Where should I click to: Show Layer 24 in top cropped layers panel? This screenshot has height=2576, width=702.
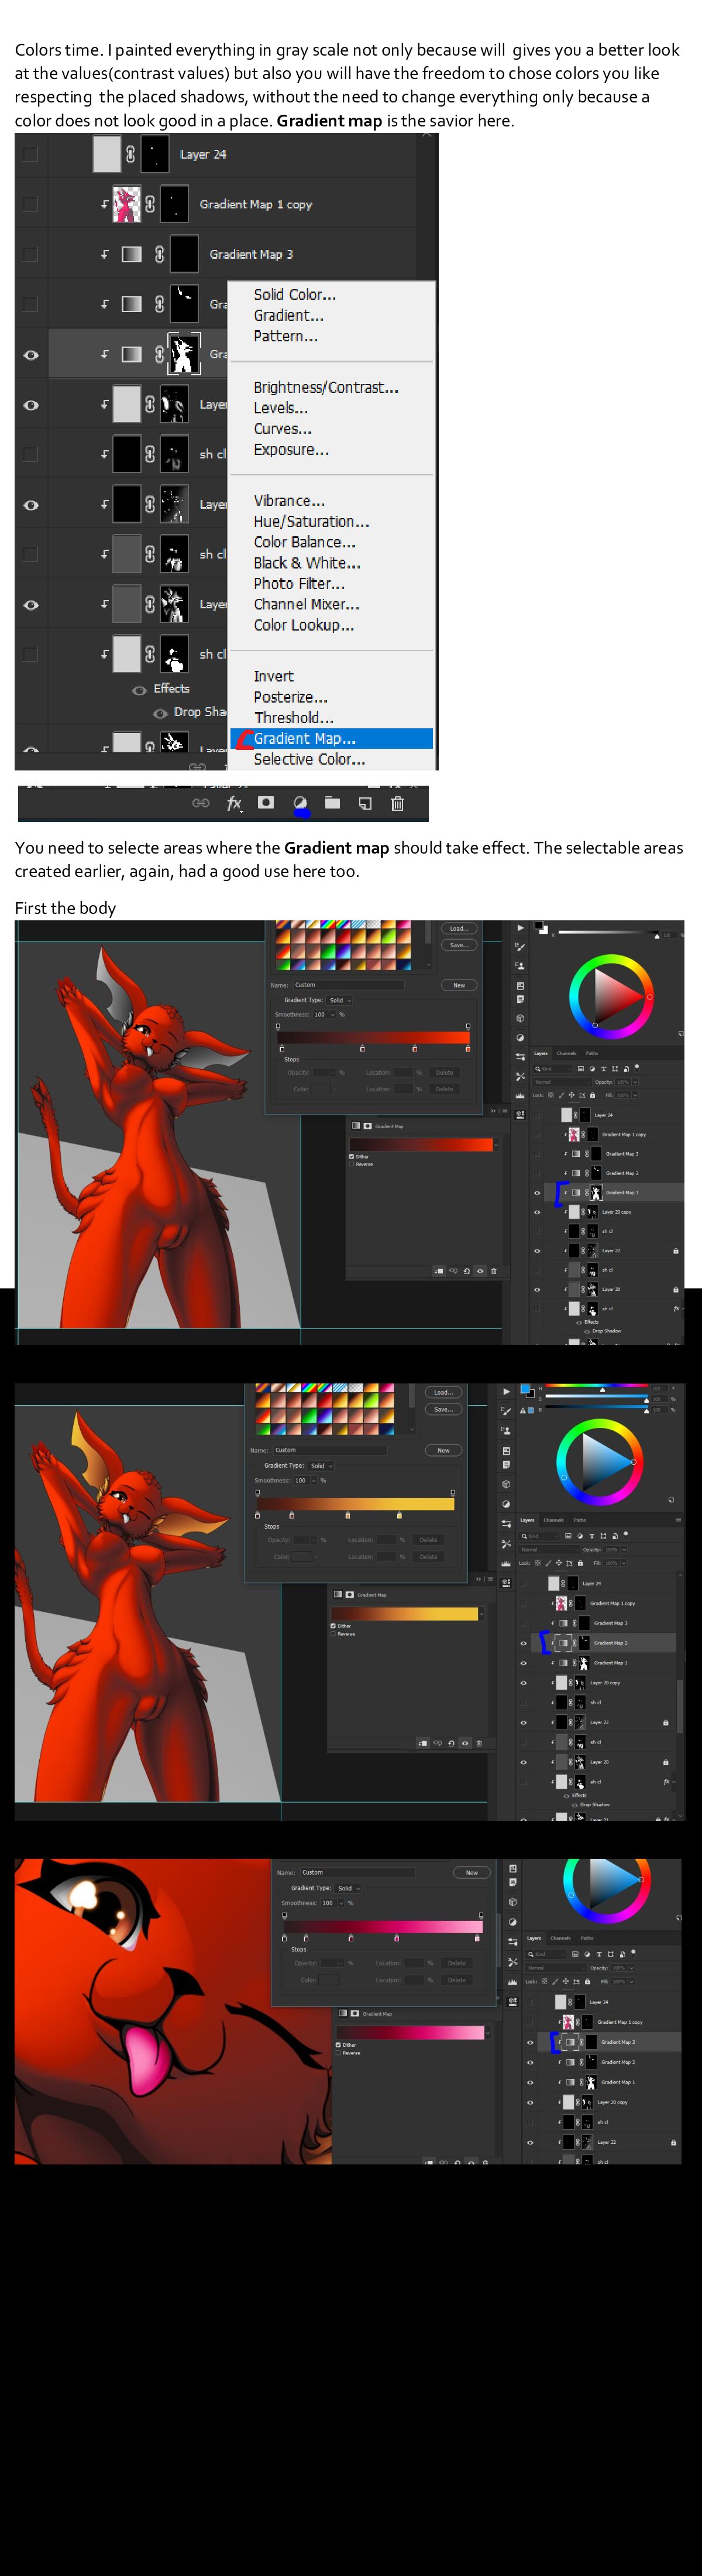(30, 154)
